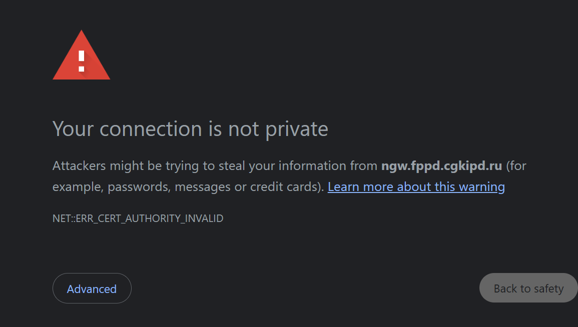Click the word 'warning' inside the blue link
This screenshot has height=327, width=578.
(x=482, y=187)
